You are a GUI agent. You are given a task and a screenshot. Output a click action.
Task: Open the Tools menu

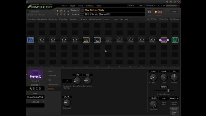click(x=81, y=6)
